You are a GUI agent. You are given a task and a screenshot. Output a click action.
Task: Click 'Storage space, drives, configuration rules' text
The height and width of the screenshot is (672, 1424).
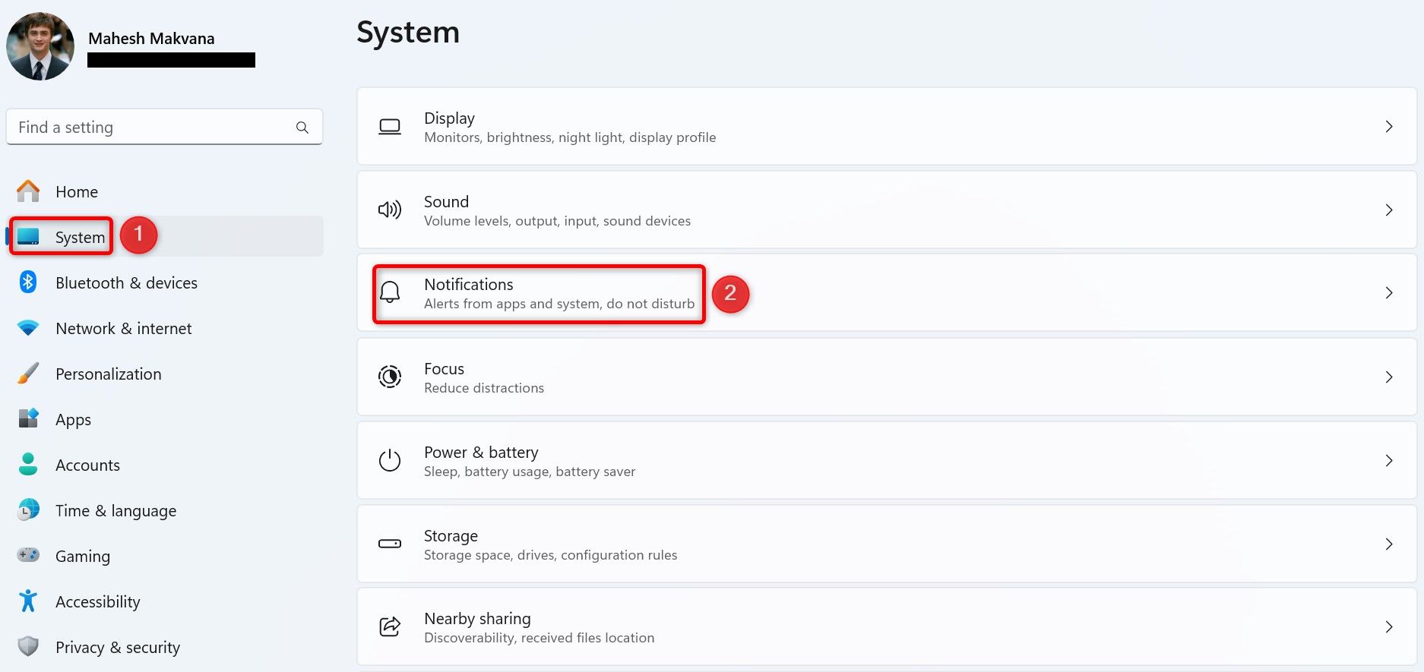coord(550,555)
